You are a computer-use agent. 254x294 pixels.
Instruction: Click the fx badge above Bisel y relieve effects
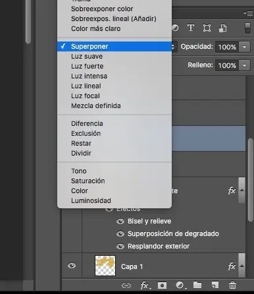232,191
